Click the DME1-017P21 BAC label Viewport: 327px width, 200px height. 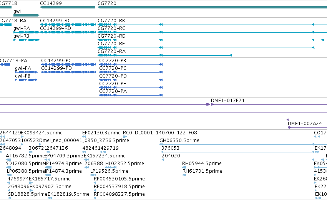tap(228, 101)
